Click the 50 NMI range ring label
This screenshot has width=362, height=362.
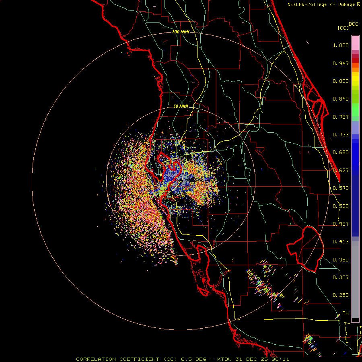point(181,107)
